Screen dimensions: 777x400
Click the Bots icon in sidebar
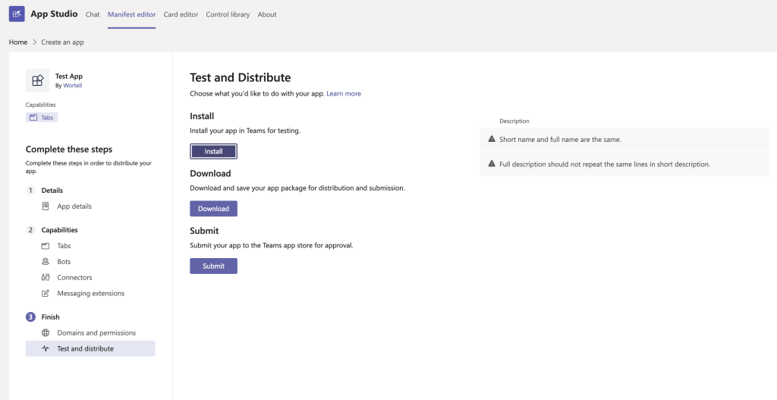pos(46,262)
